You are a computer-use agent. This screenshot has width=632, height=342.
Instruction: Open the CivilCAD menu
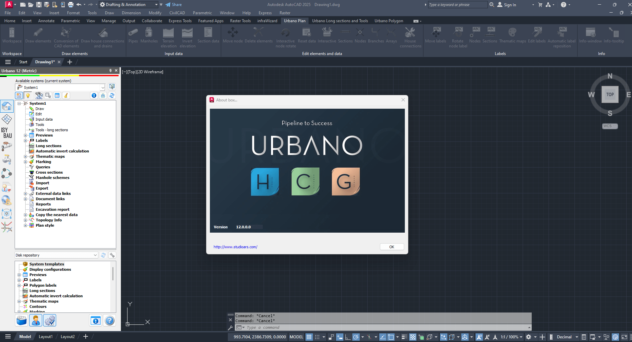point(177,13)
